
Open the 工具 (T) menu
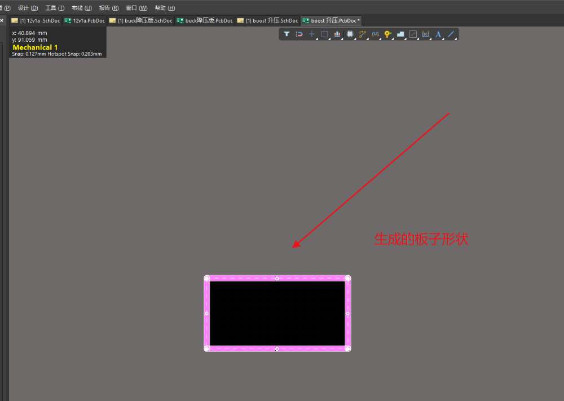(x=55, y=8)
